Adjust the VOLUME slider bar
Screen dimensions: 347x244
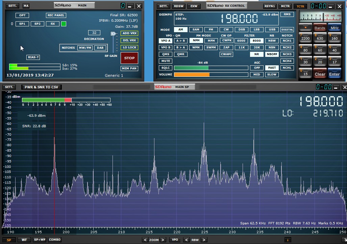(x=211, y=75)
